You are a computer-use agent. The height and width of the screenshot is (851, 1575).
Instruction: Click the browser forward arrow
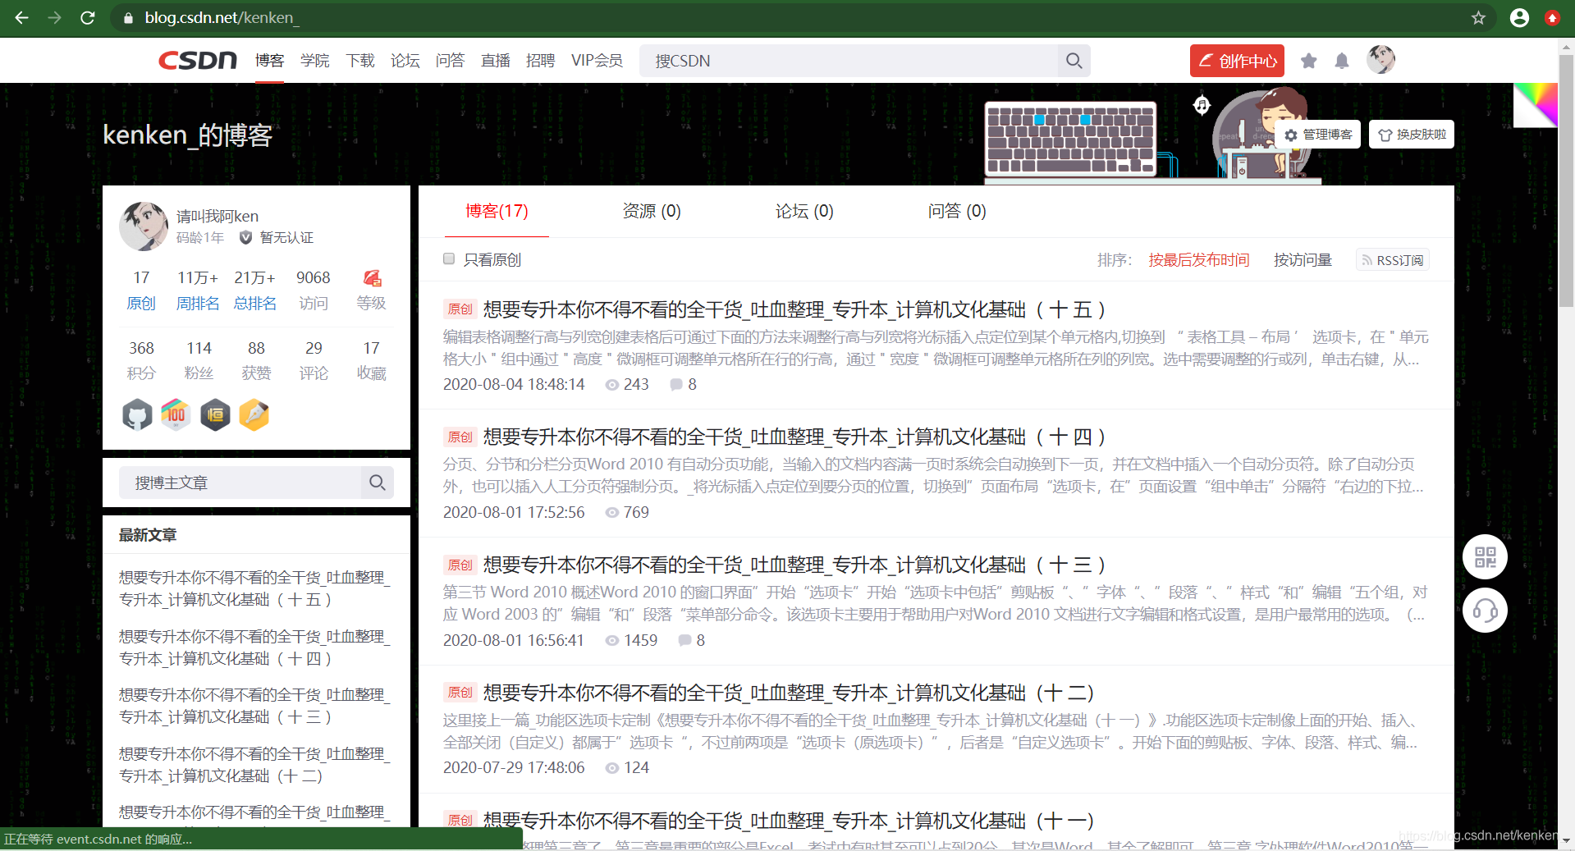coord(54,17)
